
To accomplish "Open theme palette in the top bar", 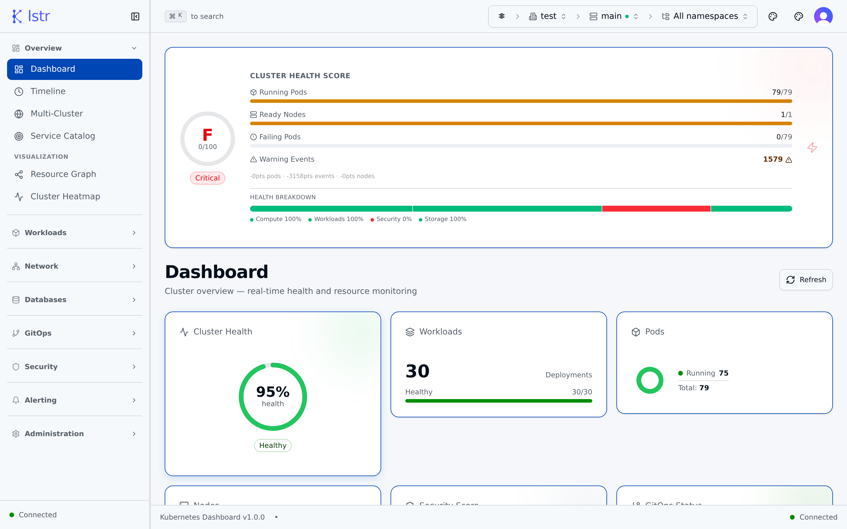I will [x=773, y=16].
